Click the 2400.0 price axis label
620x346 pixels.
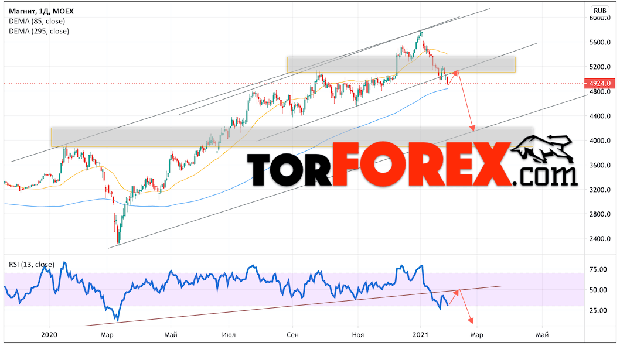tap(600, 238)
